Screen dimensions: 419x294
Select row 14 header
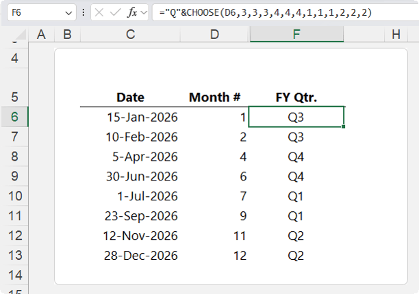tap(14, 275)
